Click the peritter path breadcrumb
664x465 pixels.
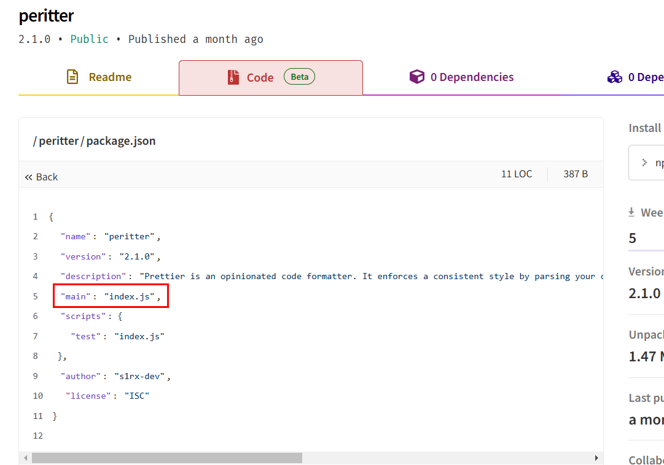[x=59, y=141]
